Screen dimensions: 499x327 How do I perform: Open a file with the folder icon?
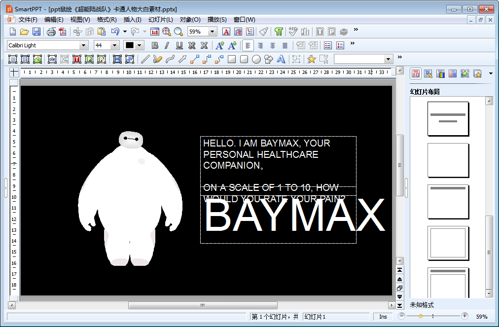pos(25,32)
